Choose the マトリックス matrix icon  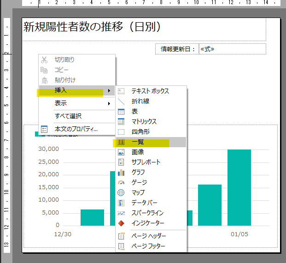pos(121,122)
